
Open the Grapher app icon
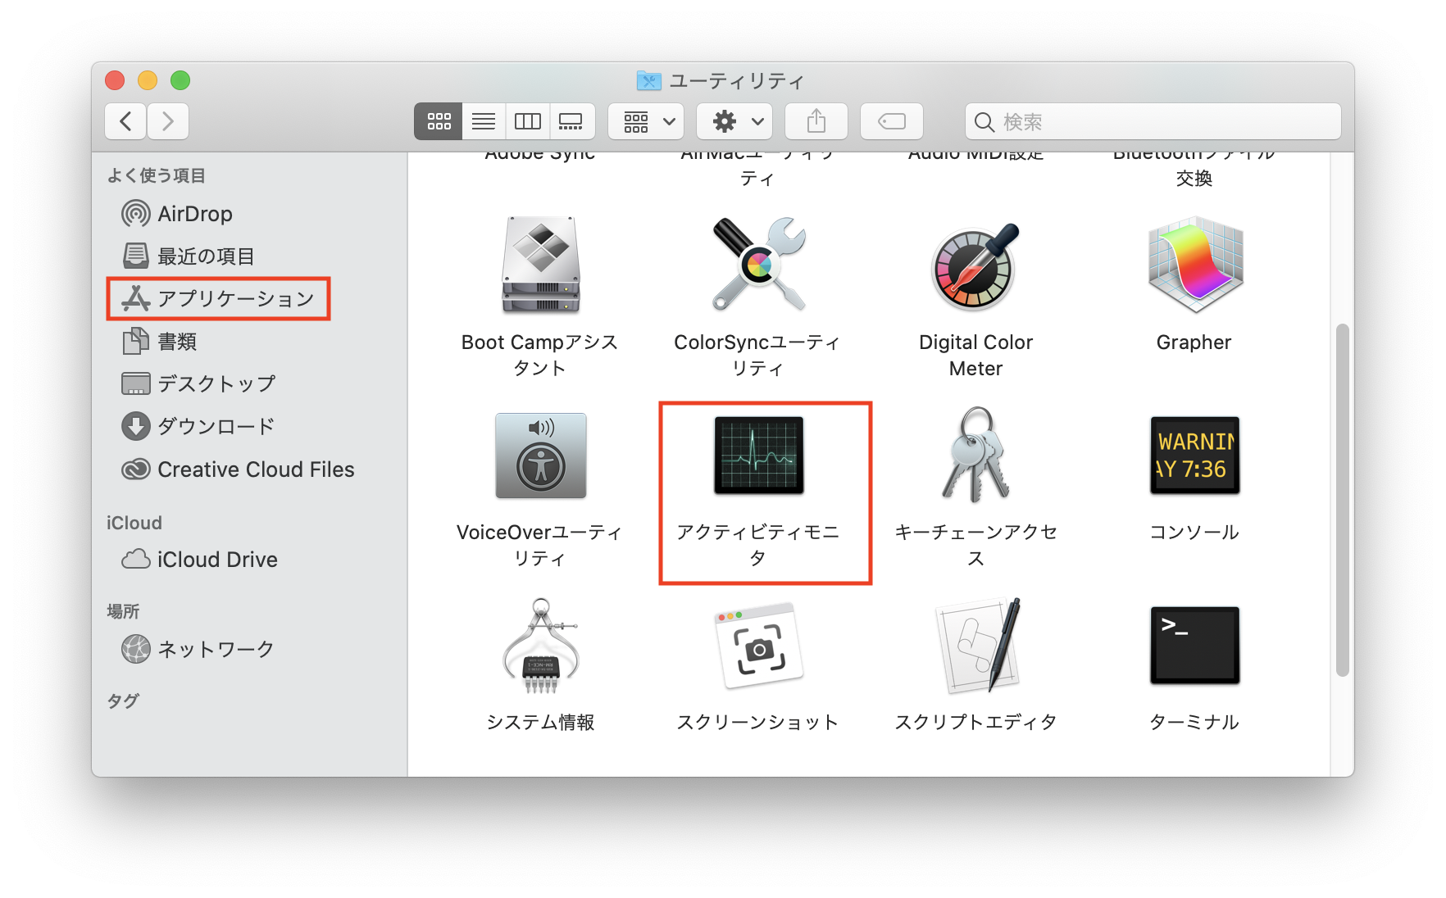coord(1195,265)
